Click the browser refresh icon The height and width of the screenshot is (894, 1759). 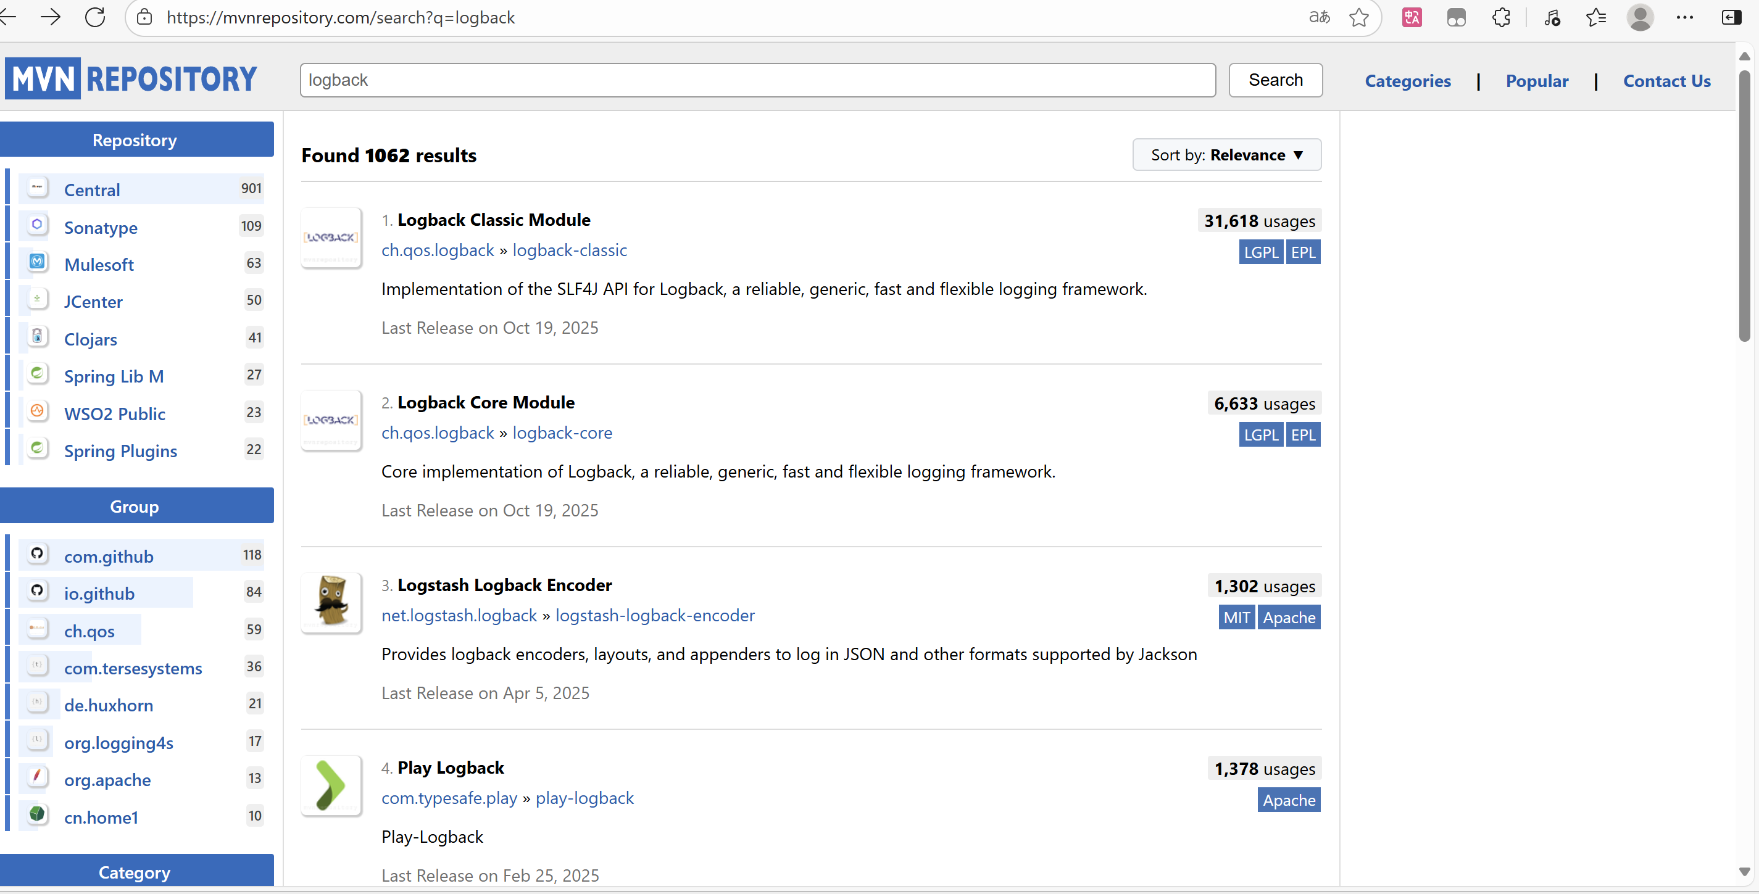(95, 17)
